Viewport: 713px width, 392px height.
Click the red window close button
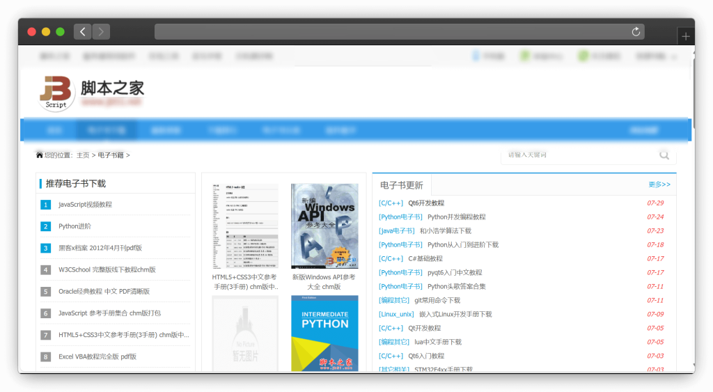tap(32, 32)
